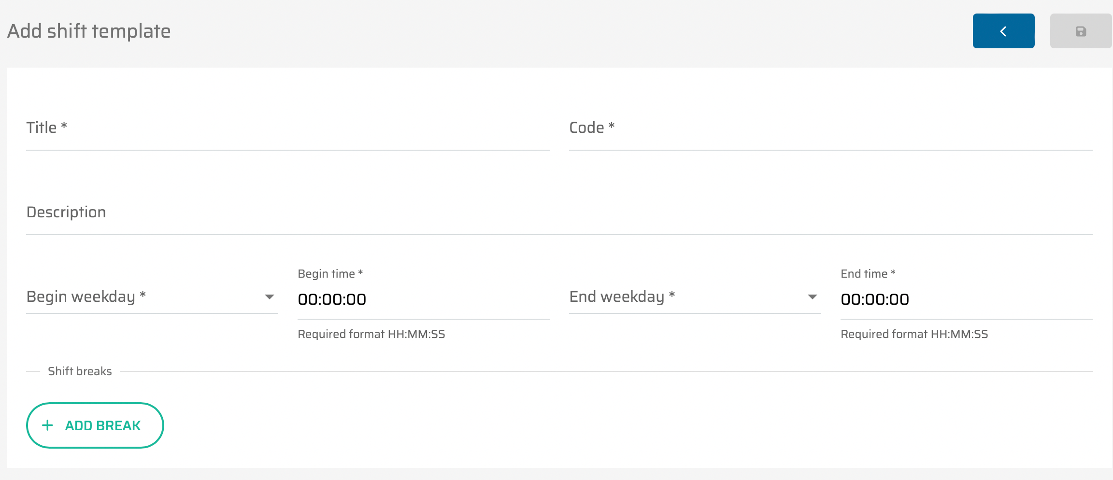Click the Begin time value 00:00:00
1113x480 pixels.
[x=332, y=299]
